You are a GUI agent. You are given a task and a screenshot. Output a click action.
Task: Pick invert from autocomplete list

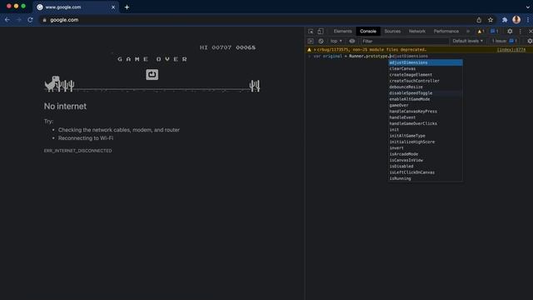click(426, 148)
